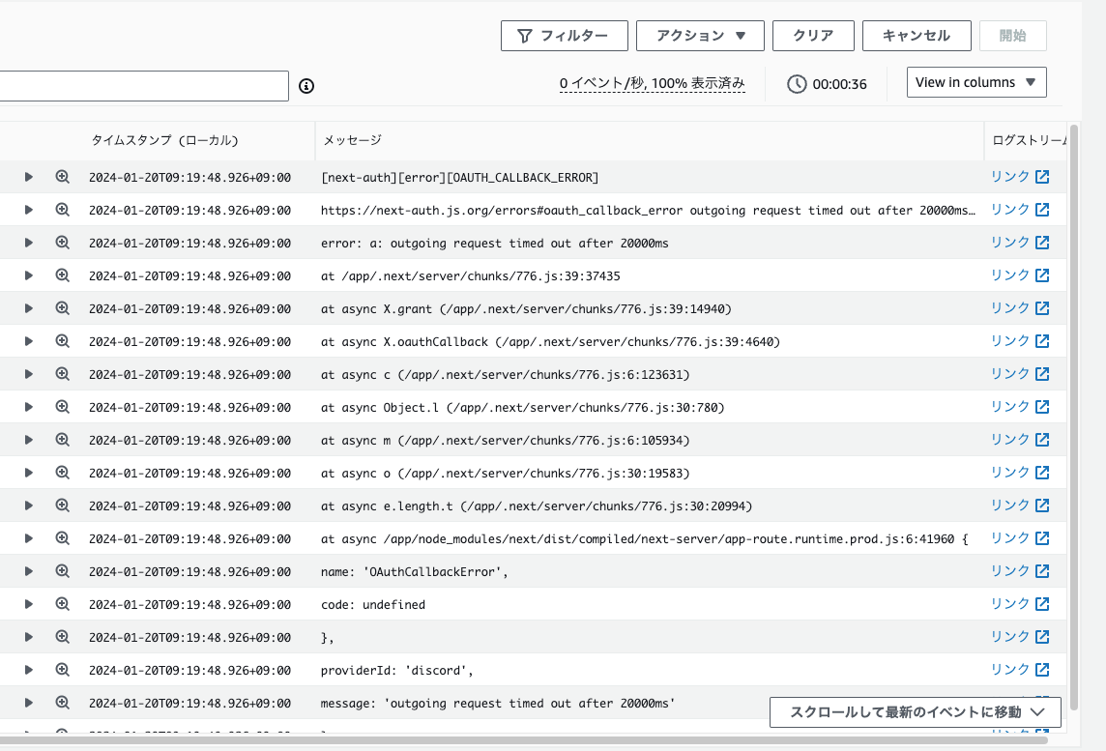
Task: Click magnifier icon for '},' row
Action: [62, 638]
